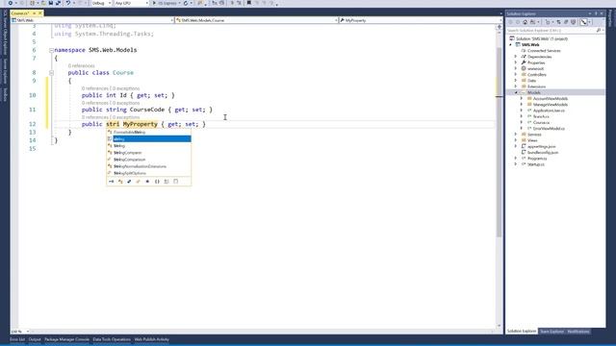Open the Debug configuration dropdown
This screenshot has width=616, height=346.
click(x=101, y=3)
